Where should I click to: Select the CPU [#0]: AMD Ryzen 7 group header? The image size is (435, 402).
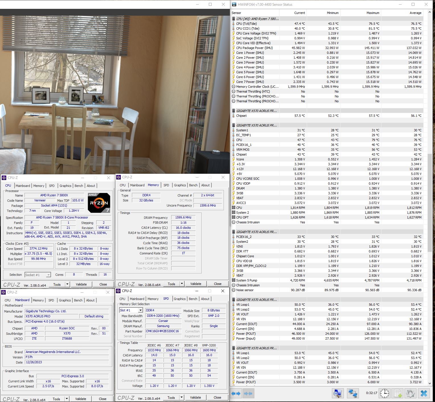point(327,19)
